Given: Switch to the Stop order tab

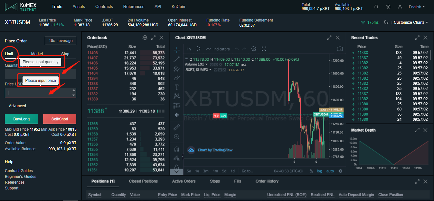Looking at the screenshot, I should [x=65, y=54].
